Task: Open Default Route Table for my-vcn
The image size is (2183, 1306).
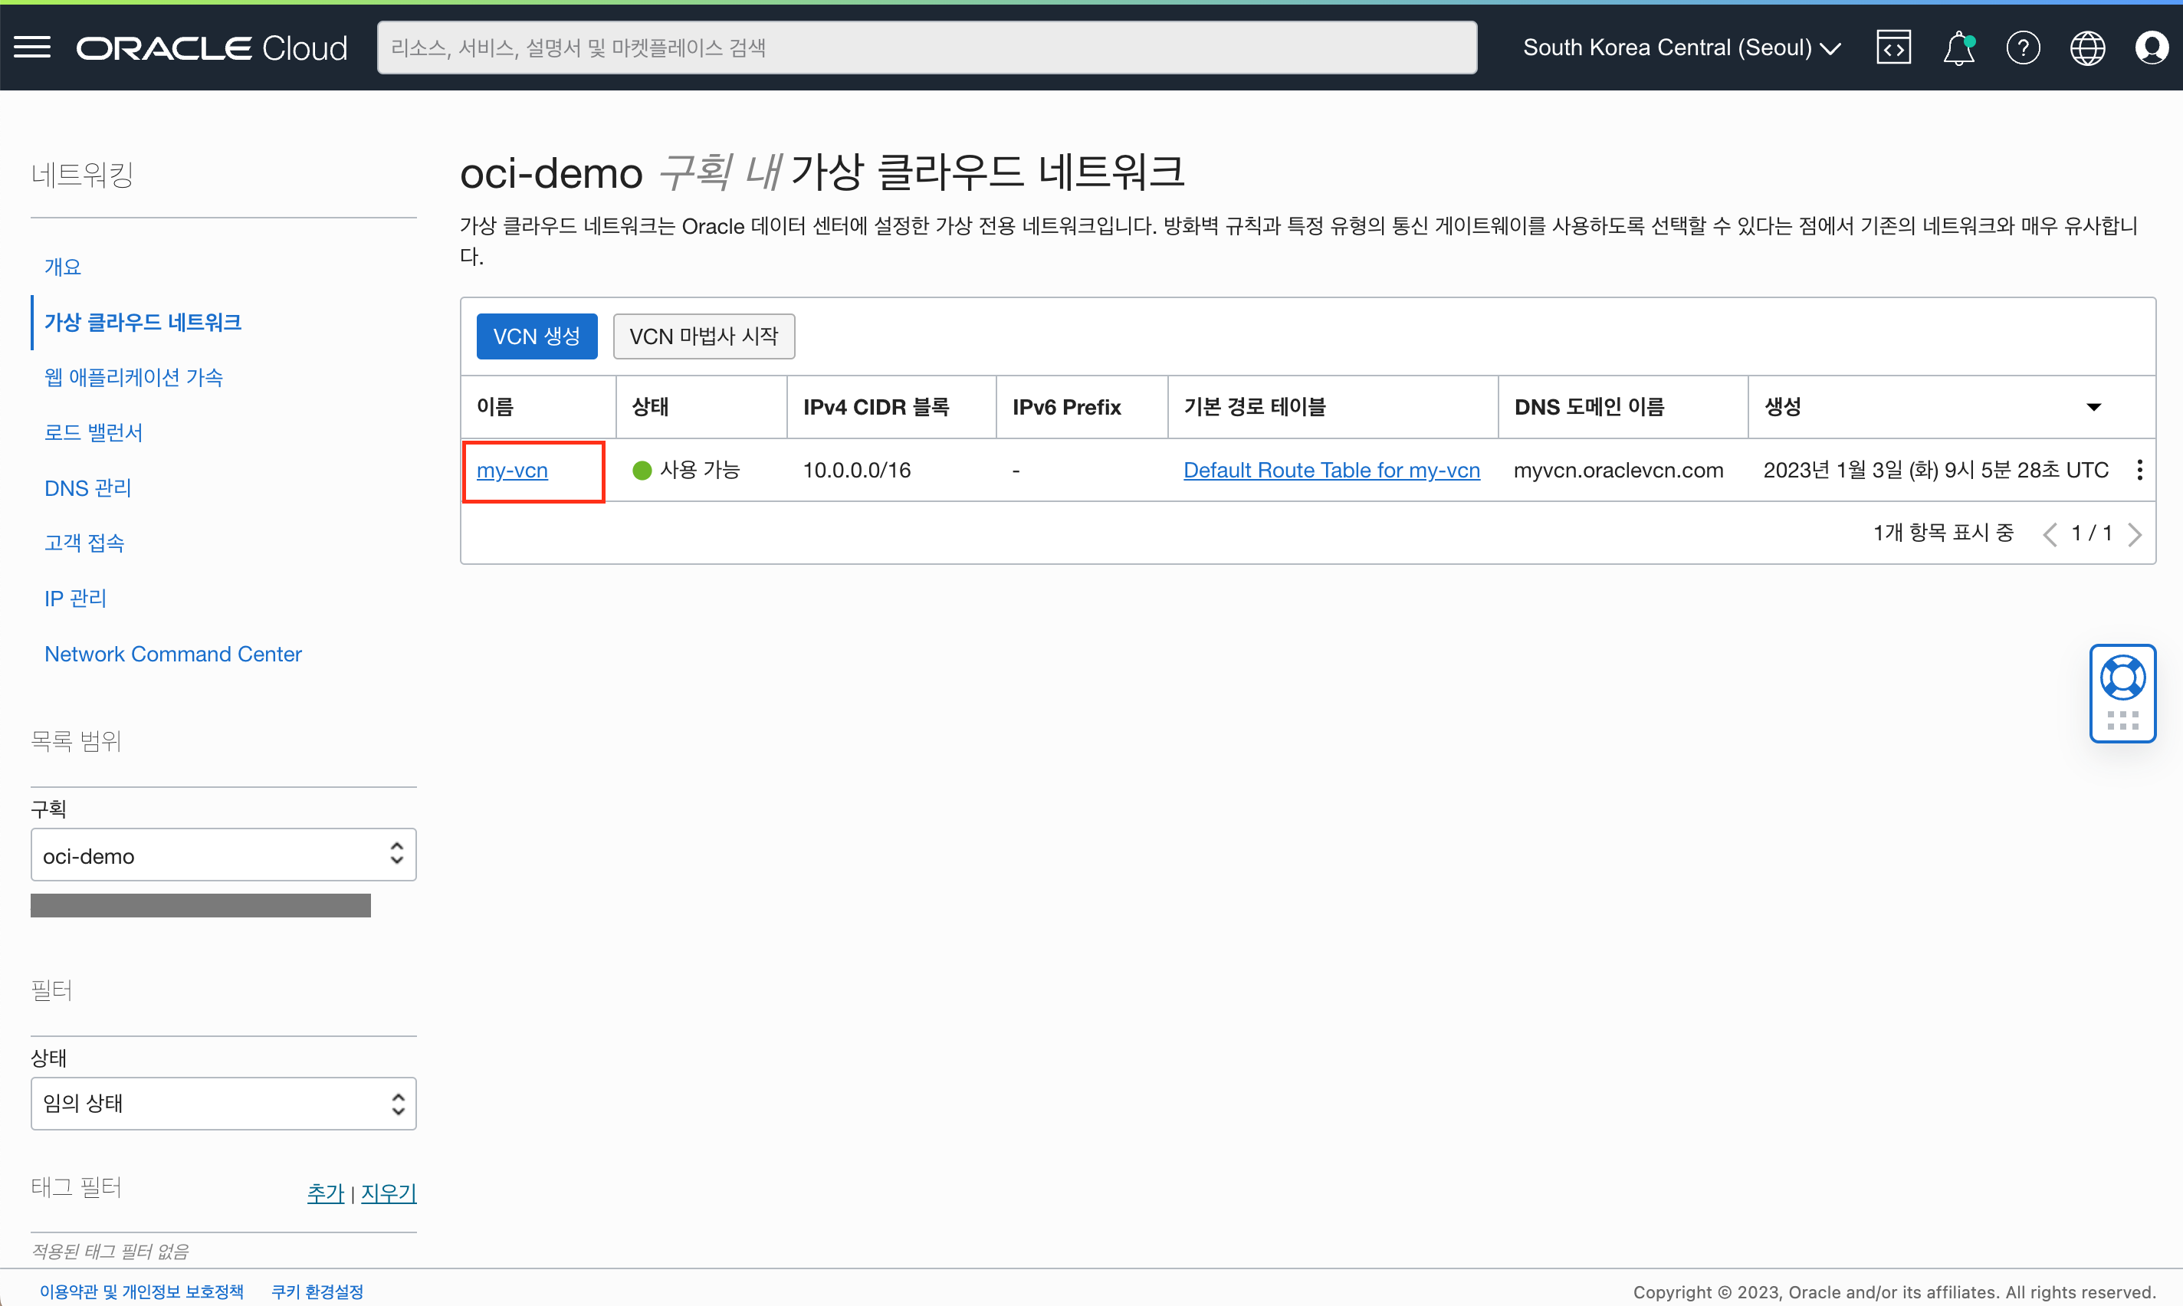Action: point(1331,470)
